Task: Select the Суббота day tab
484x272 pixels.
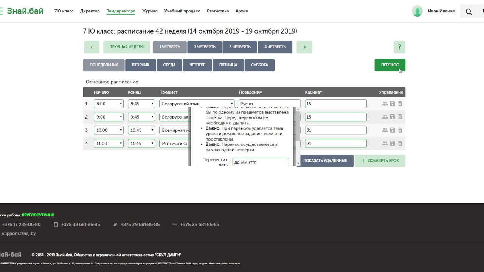Action: pos(259,65)
